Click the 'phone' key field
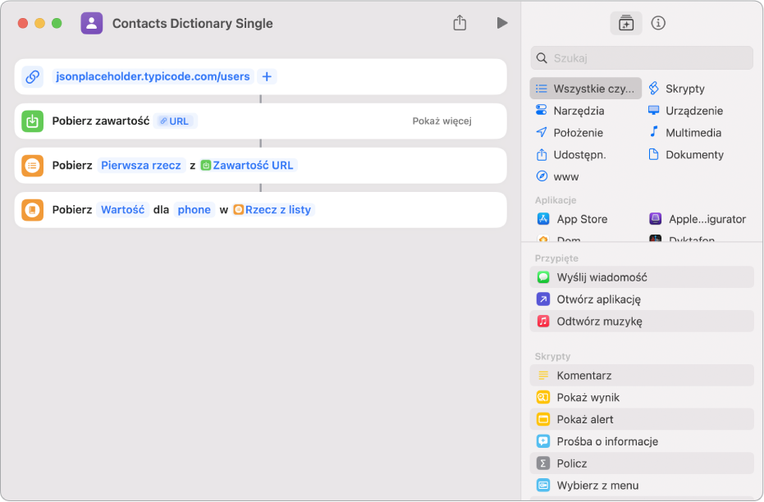This screenshot has height=502, width=764. 194,210
